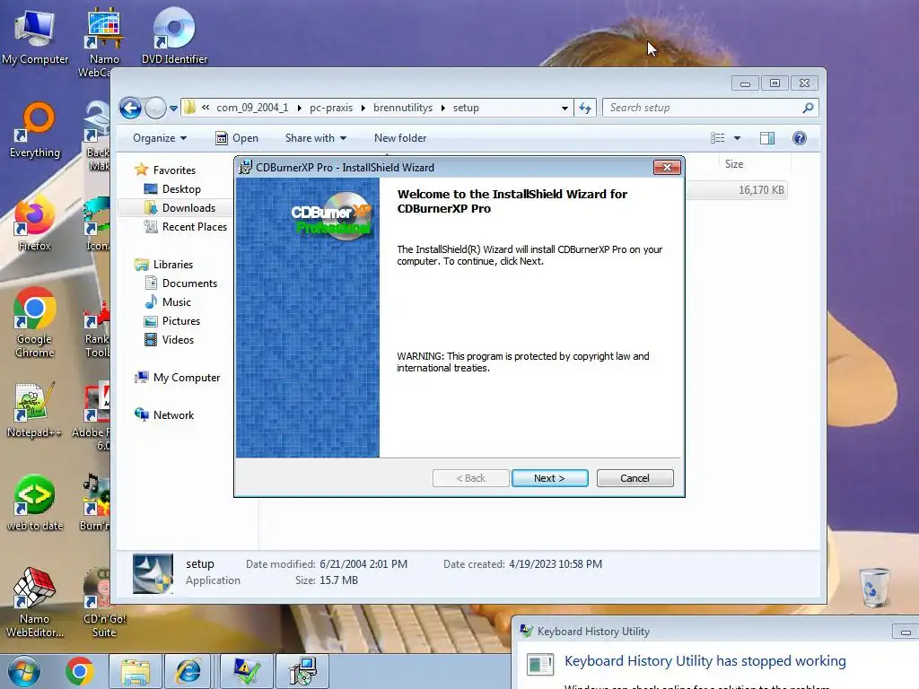Open the Videos library
This screenshot has height=689, width=919.
pos(178,340)
